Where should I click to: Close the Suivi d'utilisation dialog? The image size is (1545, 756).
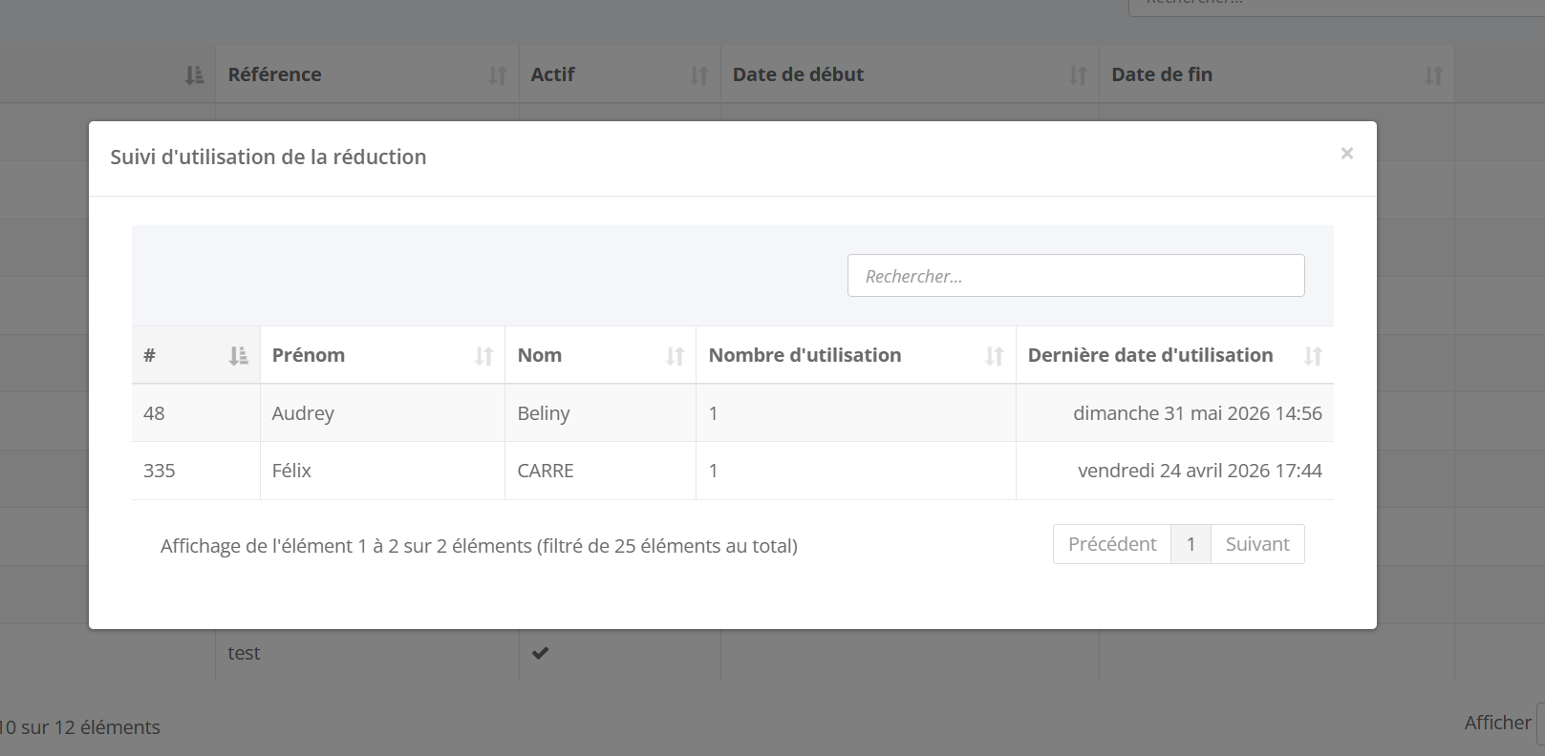(1346, 154)
